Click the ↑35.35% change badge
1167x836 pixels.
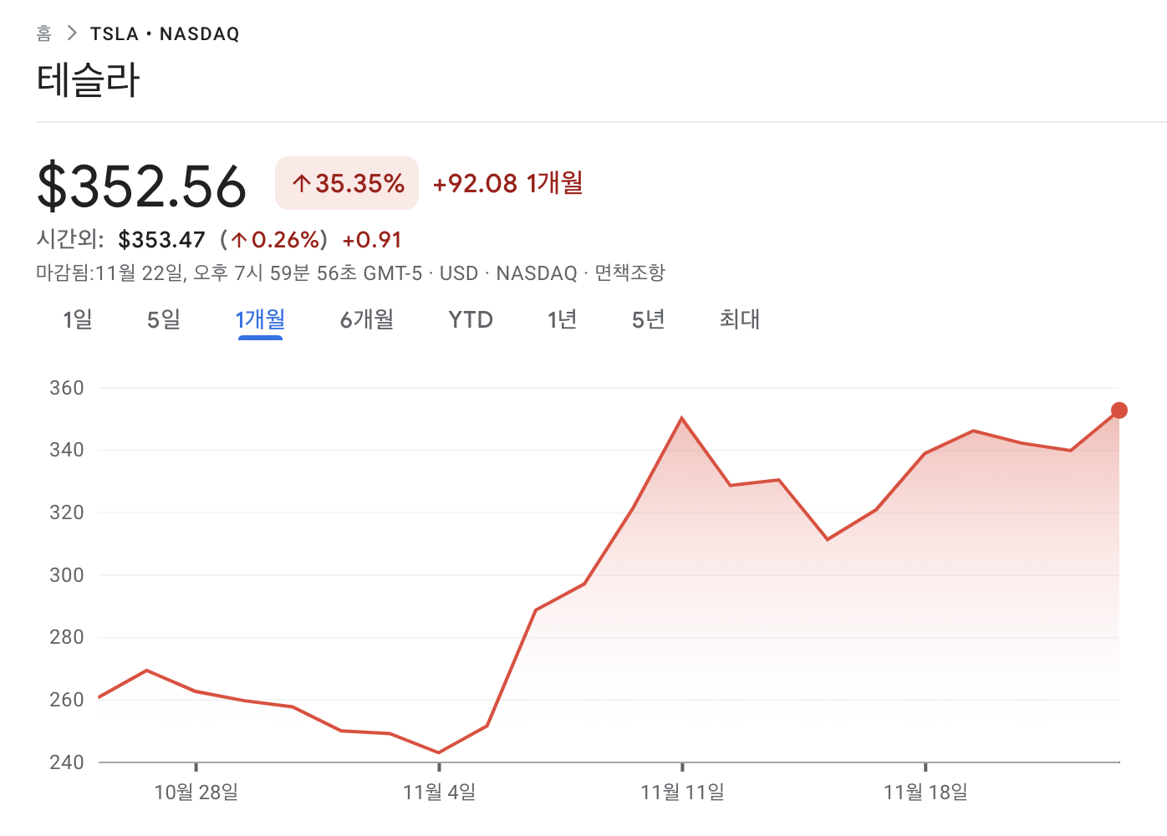[347, 183]
